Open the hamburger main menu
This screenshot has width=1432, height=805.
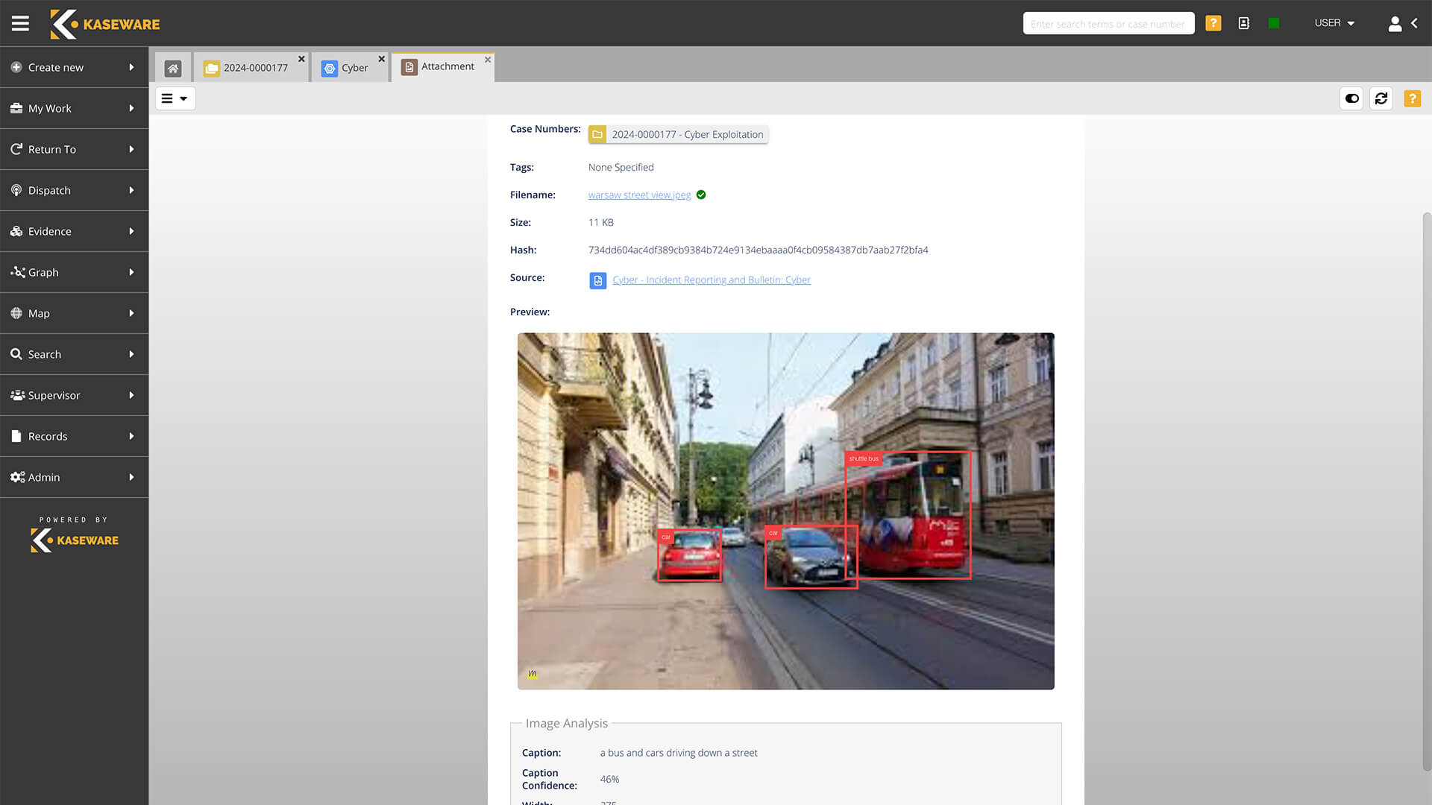(x=20, y=23)
